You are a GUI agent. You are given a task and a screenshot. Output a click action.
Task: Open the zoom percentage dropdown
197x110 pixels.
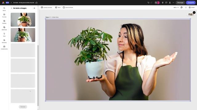(x=176, y=7)
